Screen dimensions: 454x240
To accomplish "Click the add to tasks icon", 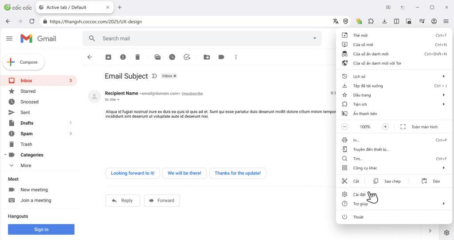I will (x=187, y=57).
